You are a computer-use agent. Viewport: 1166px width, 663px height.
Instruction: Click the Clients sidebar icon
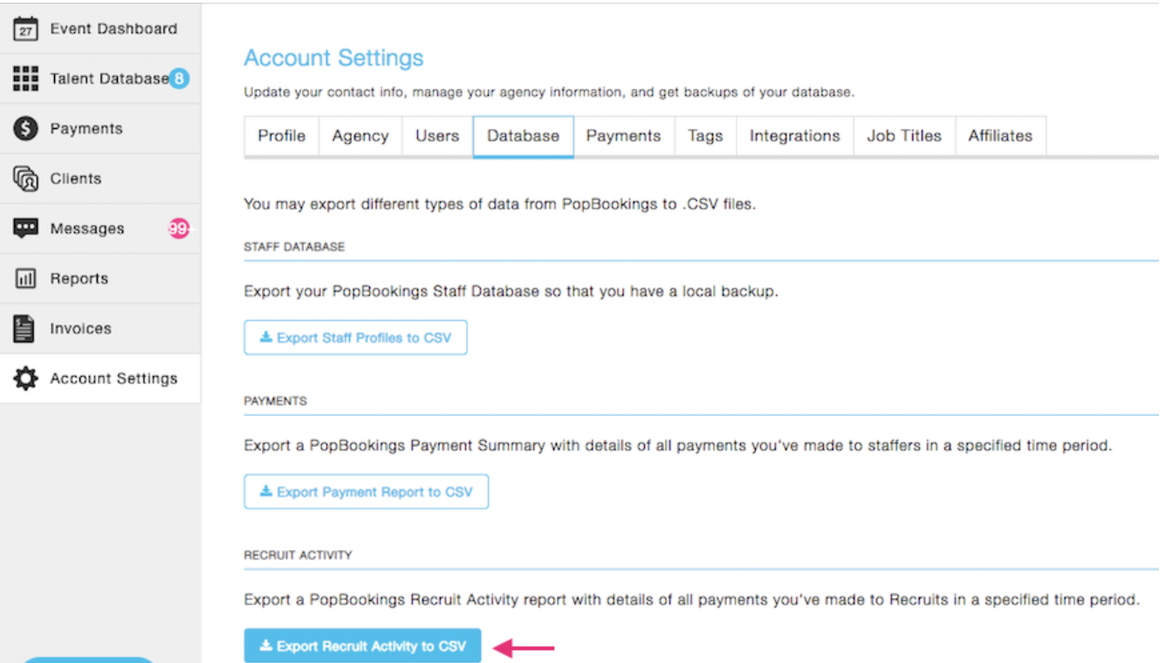(26, 179)
